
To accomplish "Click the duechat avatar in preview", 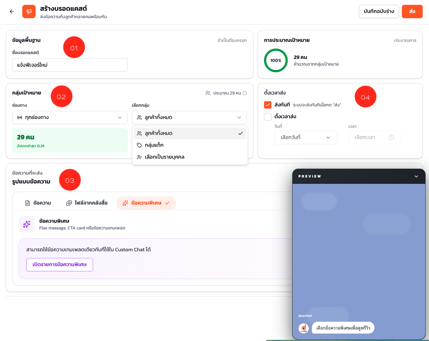I will [304, 328].
